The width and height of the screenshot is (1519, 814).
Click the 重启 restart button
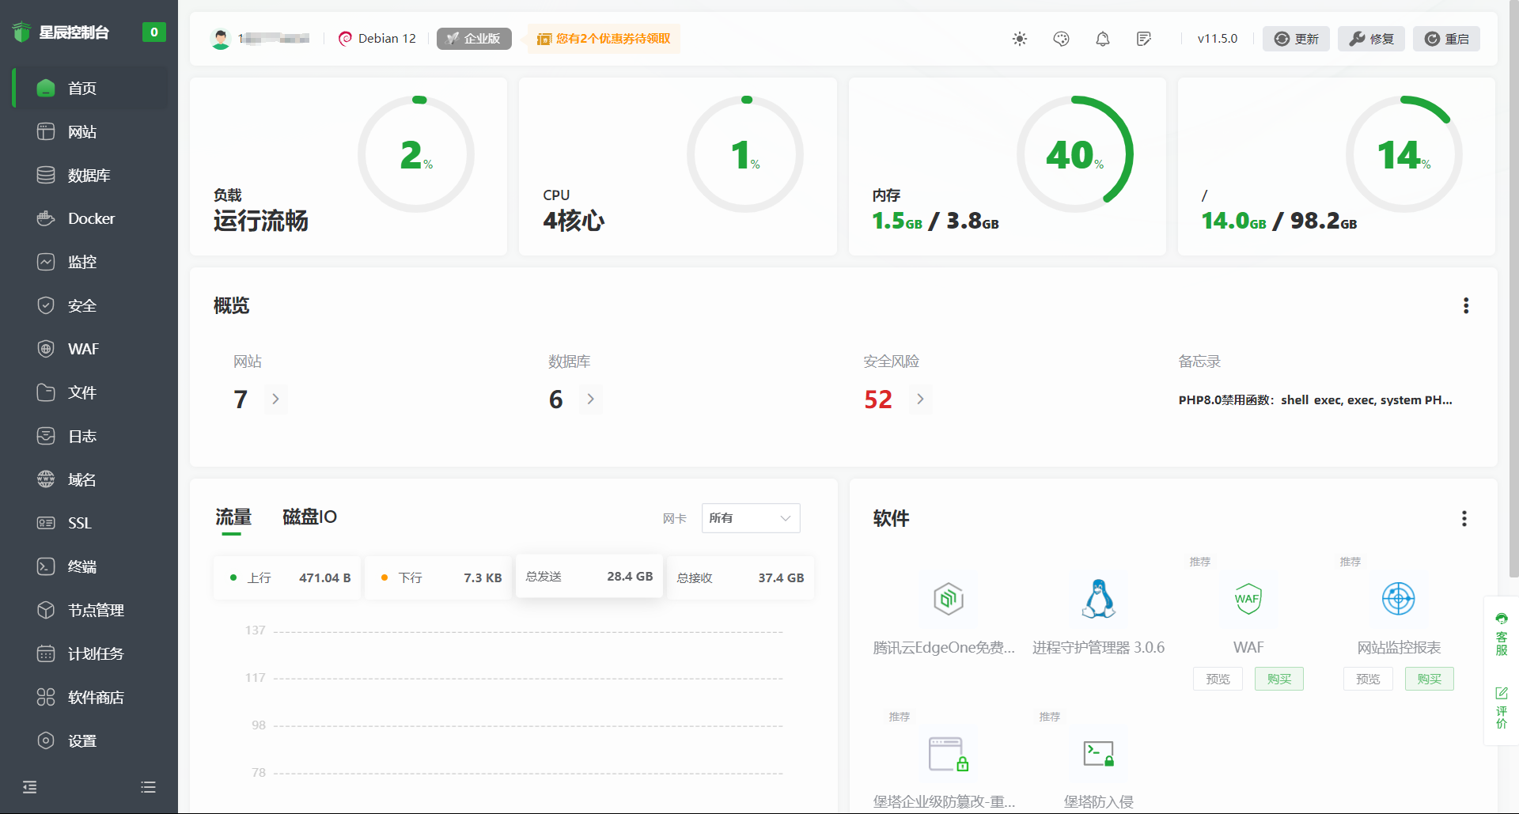pos(1446,39)
